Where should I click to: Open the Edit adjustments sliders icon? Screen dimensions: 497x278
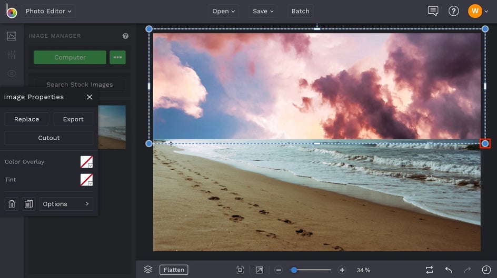pos(12,55)
